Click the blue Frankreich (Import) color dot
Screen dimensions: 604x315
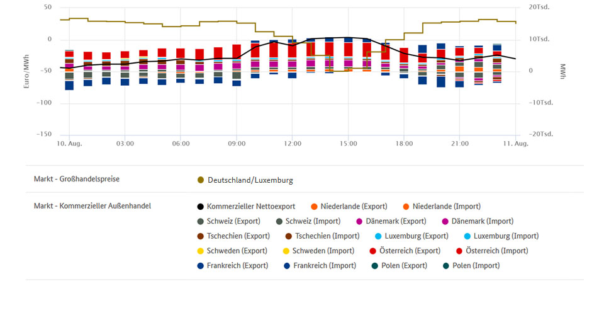(x=287, y=266)
